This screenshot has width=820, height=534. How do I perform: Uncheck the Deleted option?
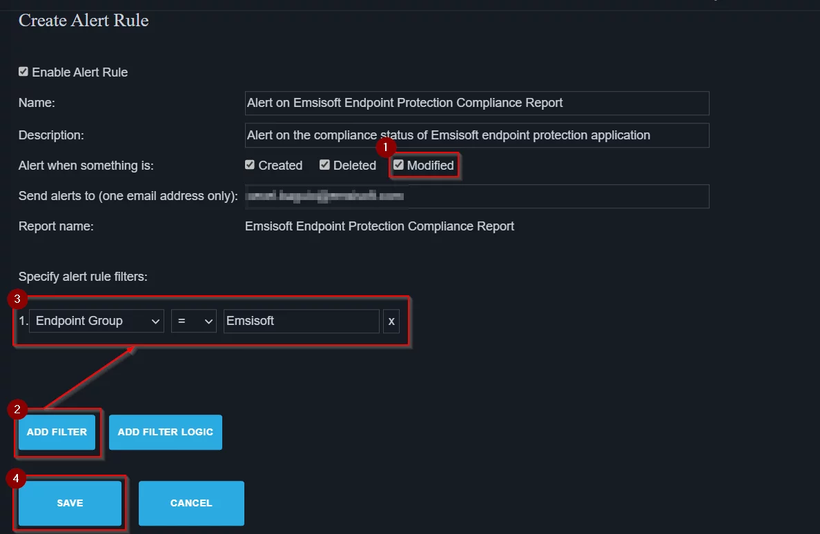tap(324, 164)
